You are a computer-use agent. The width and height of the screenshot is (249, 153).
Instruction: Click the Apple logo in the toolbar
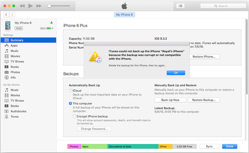click(124, 6)
